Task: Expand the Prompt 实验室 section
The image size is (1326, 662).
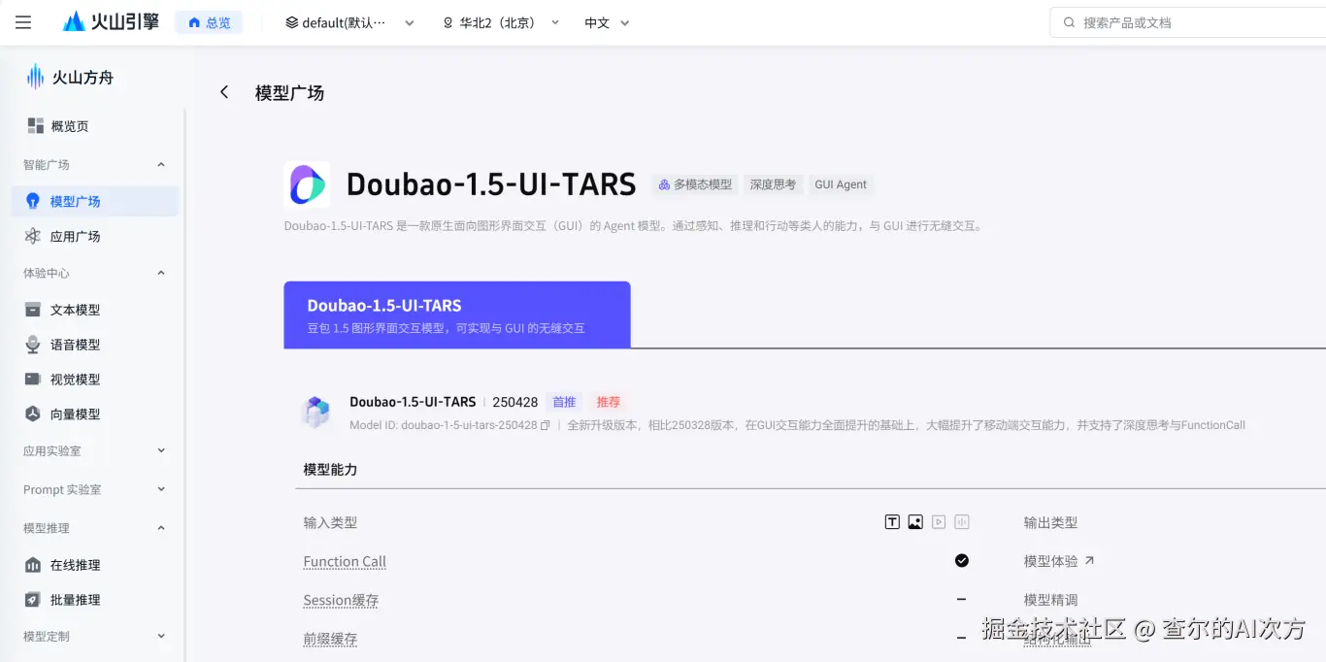Action: [161, 489]
